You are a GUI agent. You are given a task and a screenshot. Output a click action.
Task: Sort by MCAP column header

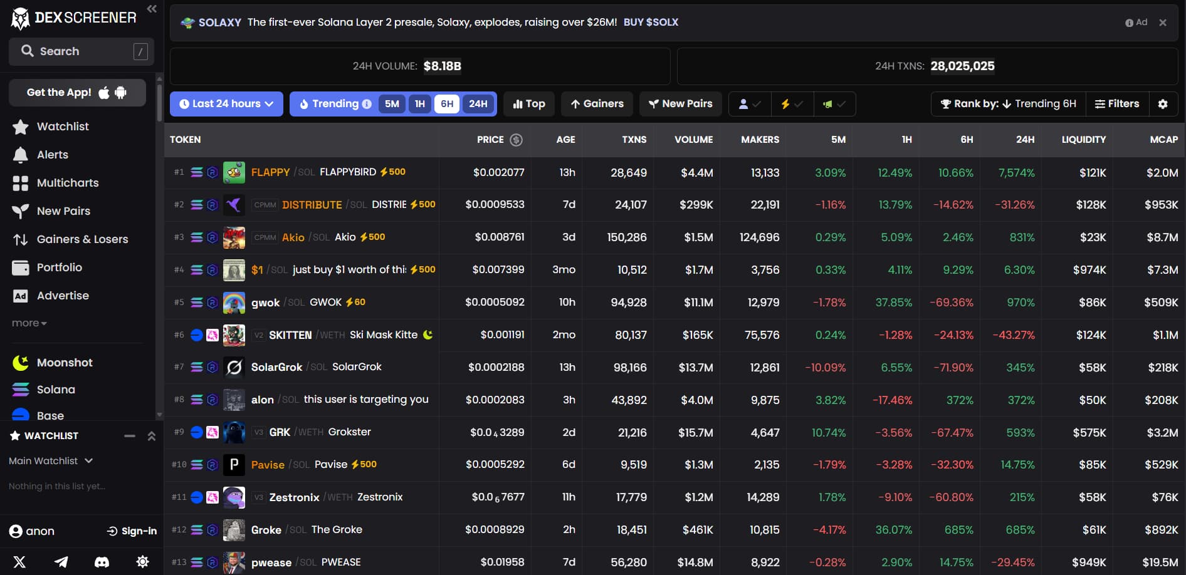(1163, 140)
